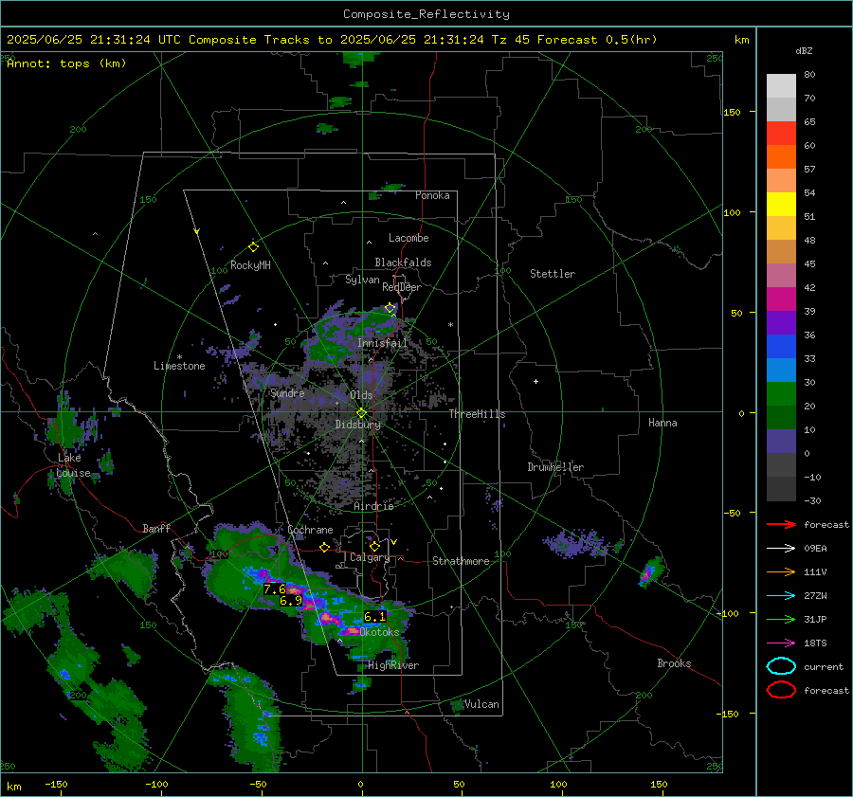Click the Hanna city label
The height and width of the screenshot is (797, 853).
tap(662, 423)
